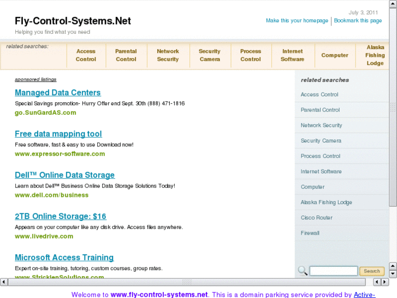Select Firewall in sidebar
Screen dimensions: 397x298
310,233
